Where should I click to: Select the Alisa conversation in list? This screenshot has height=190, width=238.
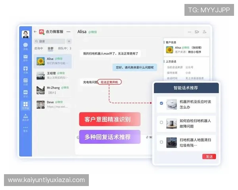[53, 61]
